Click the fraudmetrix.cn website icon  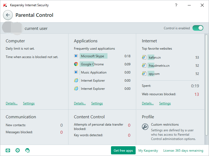[144, 65]
